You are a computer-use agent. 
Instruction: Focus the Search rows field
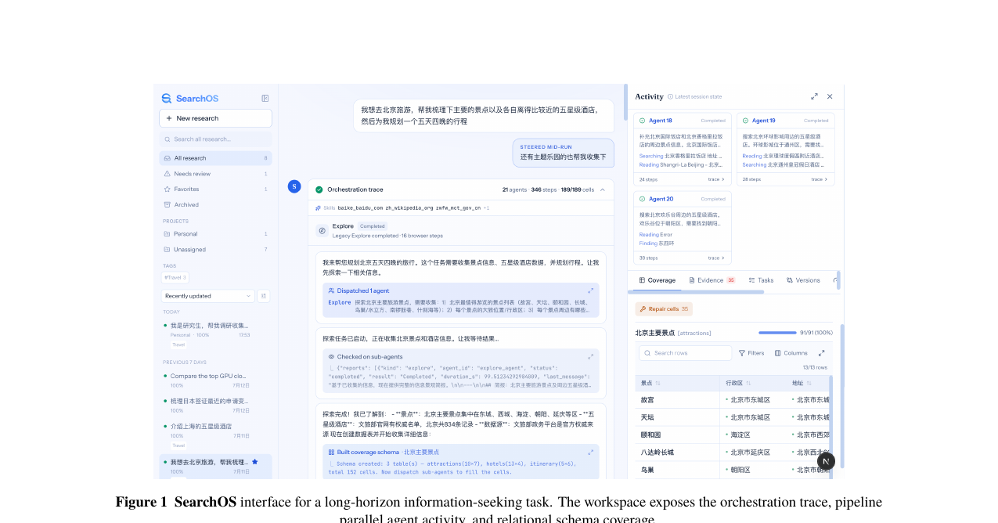[x=686, y=353]
